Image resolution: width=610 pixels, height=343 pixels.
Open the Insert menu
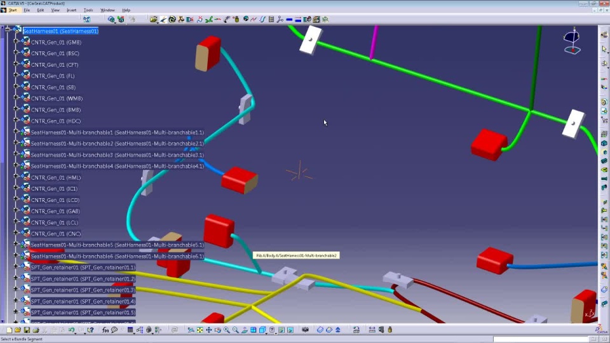(72, 10)
